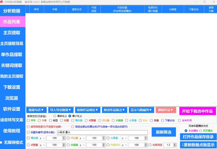Open the 修改作品备注 dropdown
Image resolution: width=217 pixels, height=149 pixels.
[114, 110]
